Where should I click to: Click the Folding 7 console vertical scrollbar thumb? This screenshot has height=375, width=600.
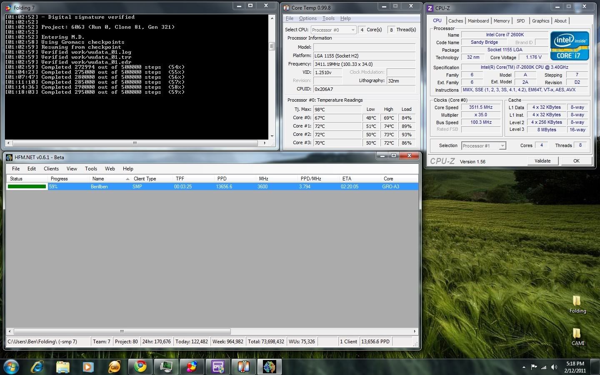point(272,46)
